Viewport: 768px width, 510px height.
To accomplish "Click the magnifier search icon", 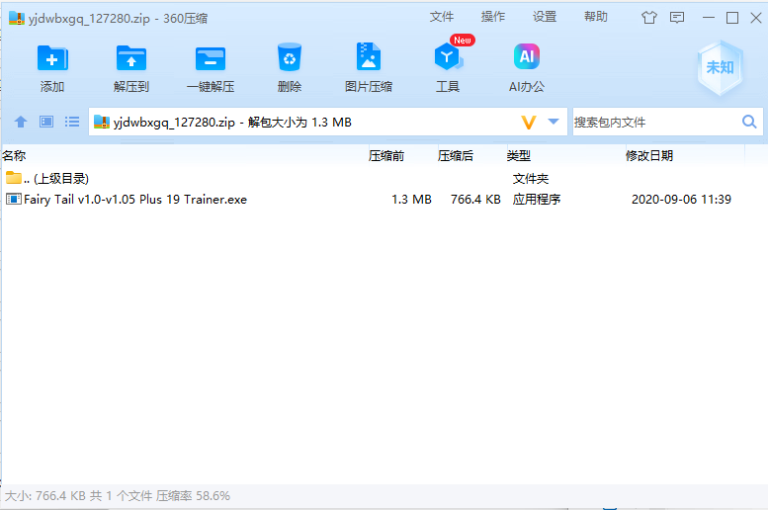I will 749,122.
